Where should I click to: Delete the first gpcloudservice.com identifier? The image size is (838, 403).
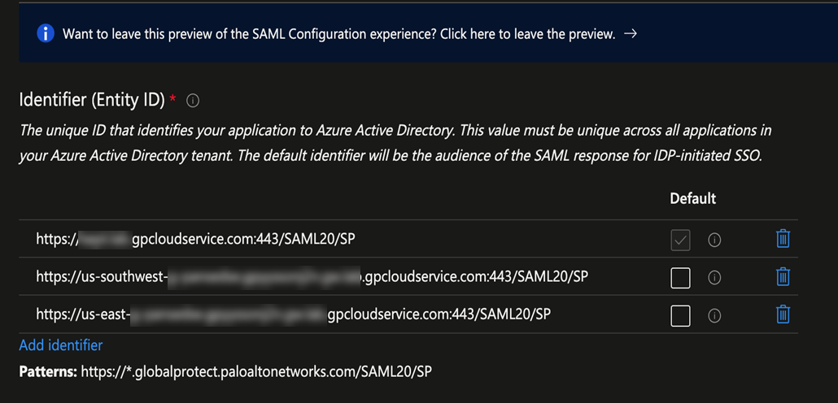(783, 239)
